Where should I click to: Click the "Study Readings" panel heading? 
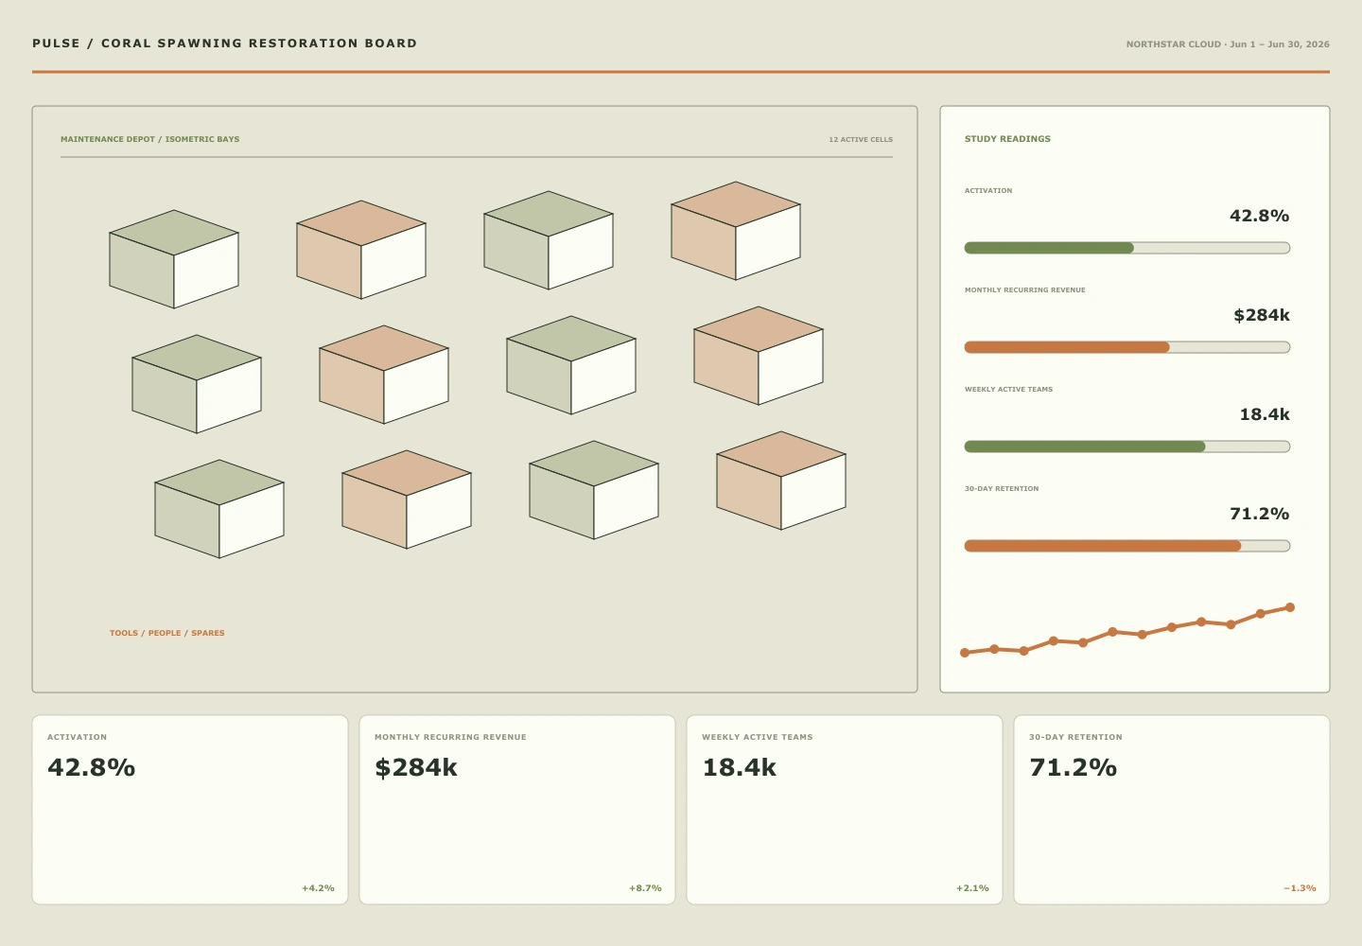click(1007, 139)
